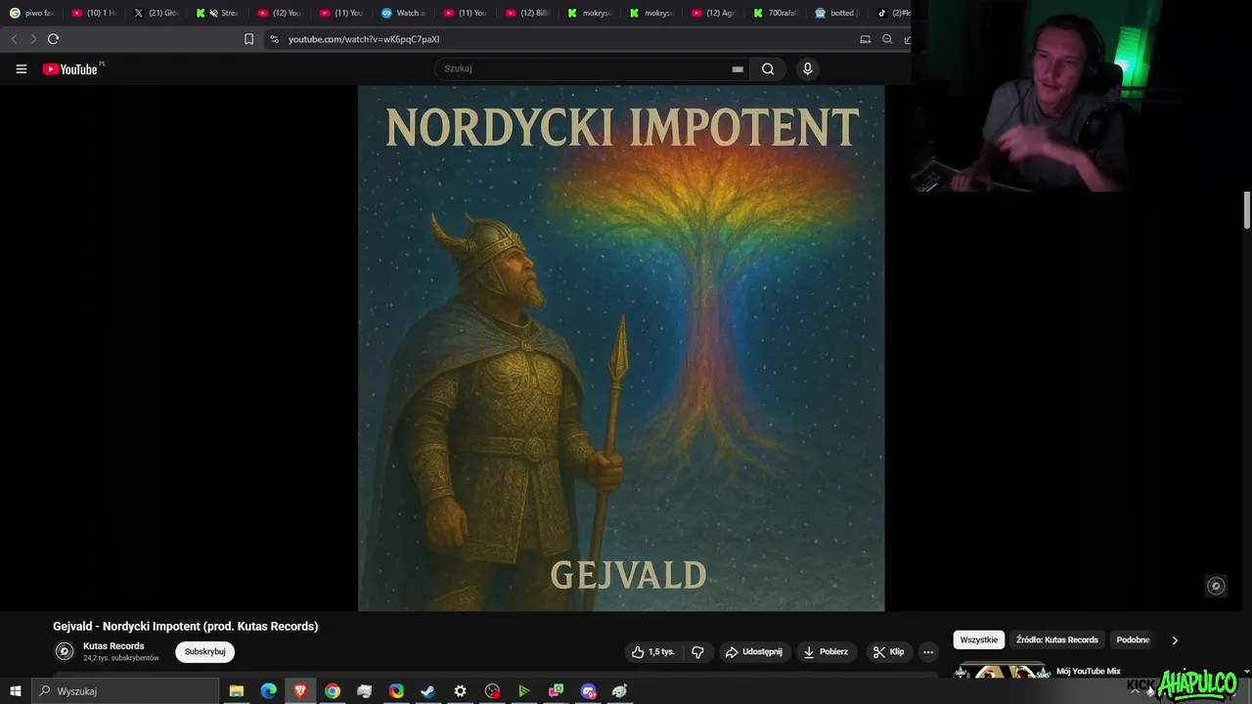Dislike the video with thumbs-down

click(x=698, y=651)
